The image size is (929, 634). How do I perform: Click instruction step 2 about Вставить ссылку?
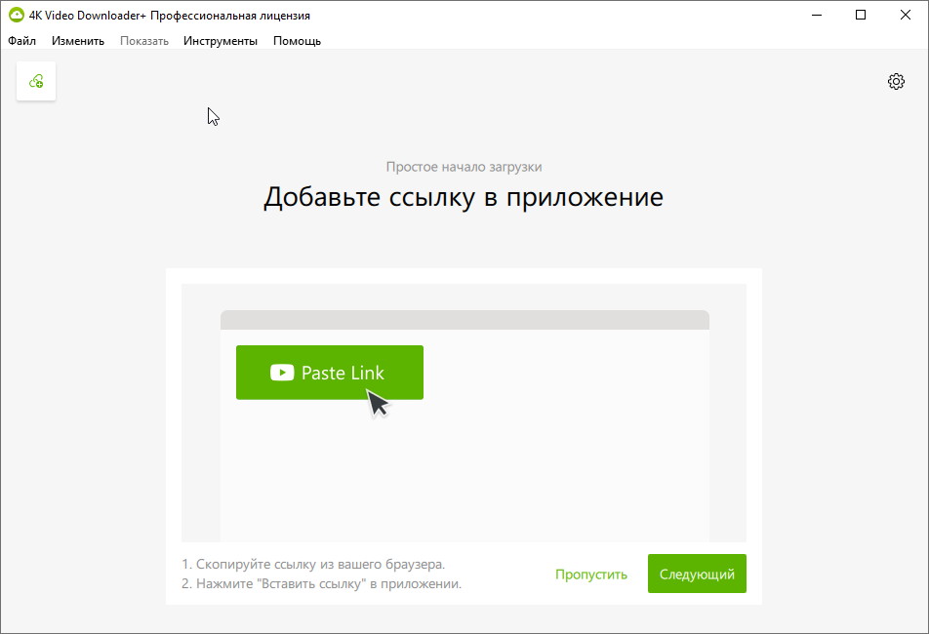pyautogui.click(x=321, y=583)
